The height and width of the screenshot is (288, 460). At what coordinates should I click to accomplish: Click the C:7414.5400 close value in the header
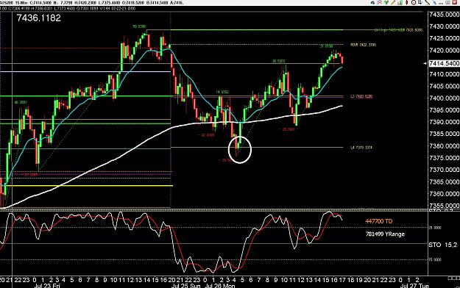click(x=40, y=3)
